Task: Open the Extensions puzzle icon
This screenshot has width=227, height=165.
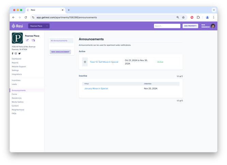Action: (198, 17)
